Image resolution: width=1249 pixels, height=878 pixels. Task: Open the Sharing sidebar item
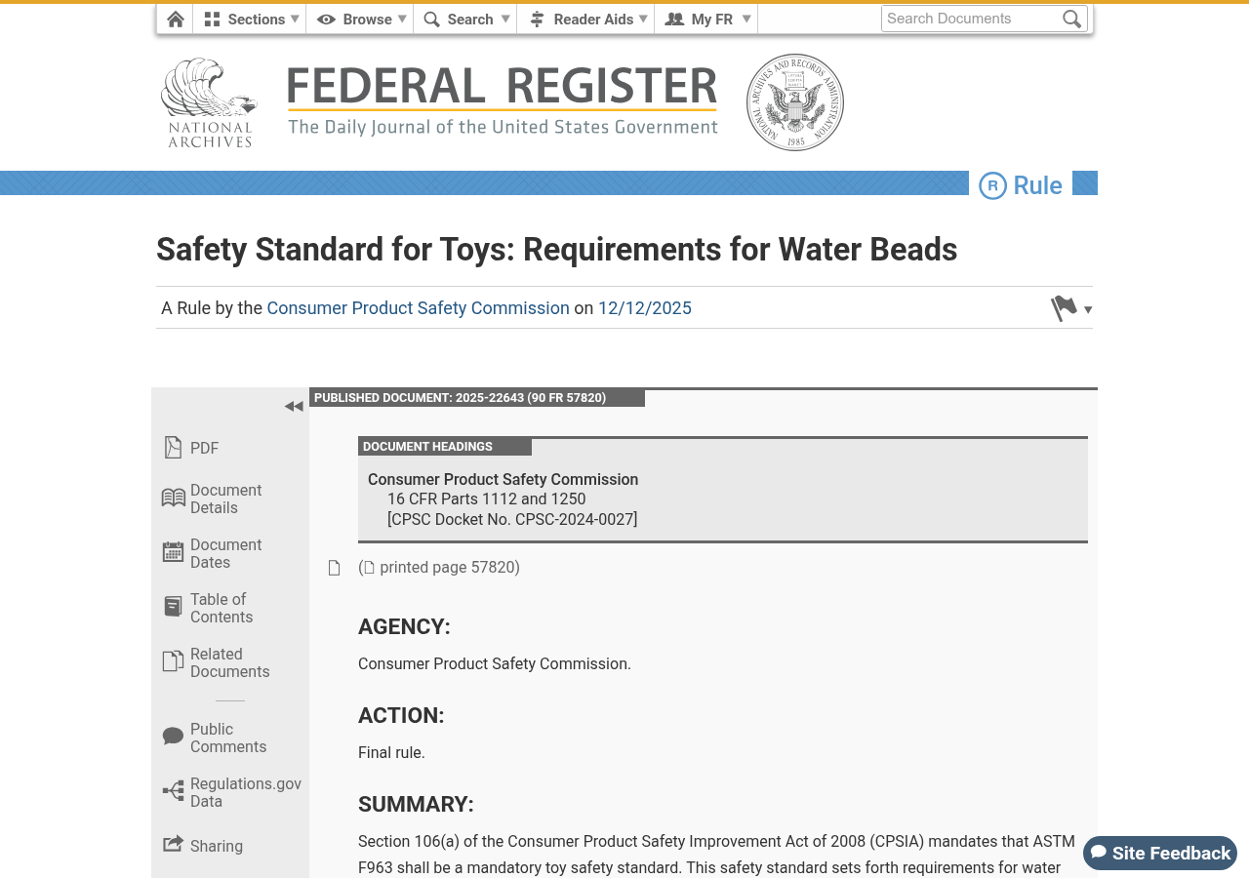pos(217,846)
